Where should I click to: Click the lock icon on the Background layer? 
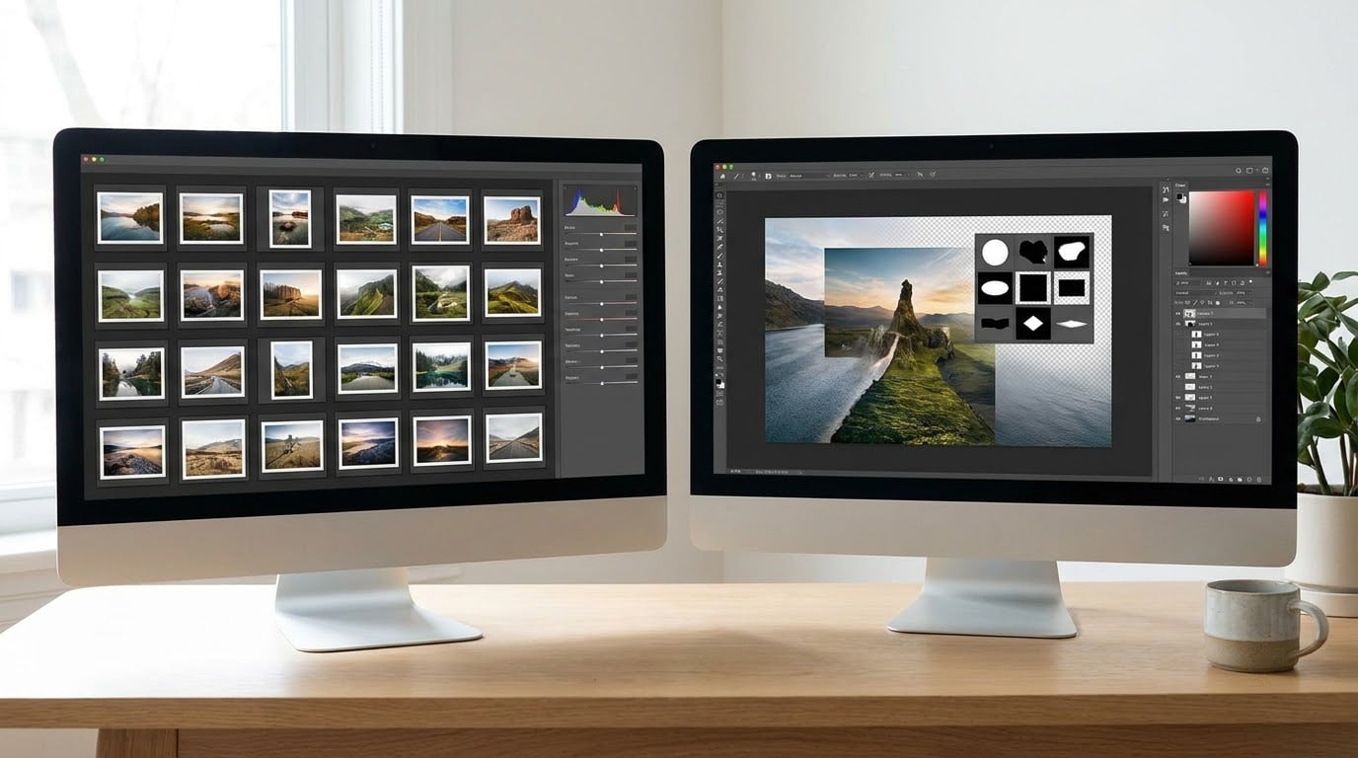click(1258, 419)
